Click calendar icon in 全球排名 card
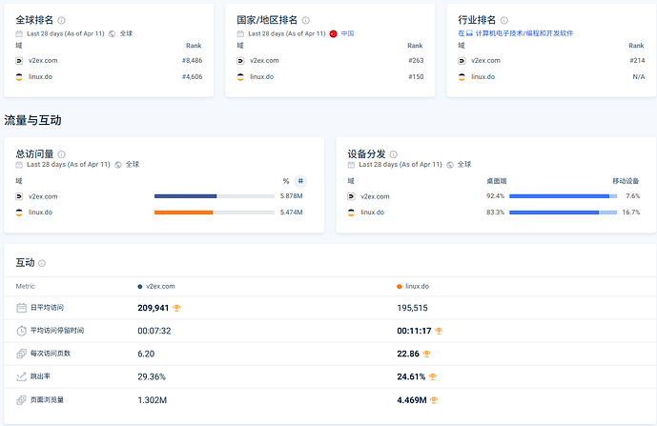Image resolution: width=657 pixels, height=426 pixels. [19, 33]
